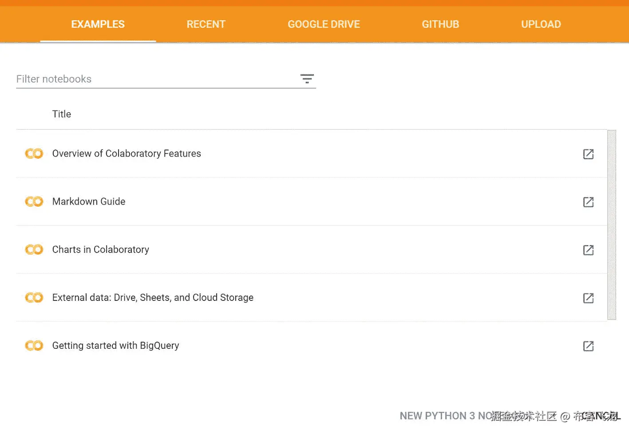Open the Getting started with BigQuery notebook

(115, 346)
